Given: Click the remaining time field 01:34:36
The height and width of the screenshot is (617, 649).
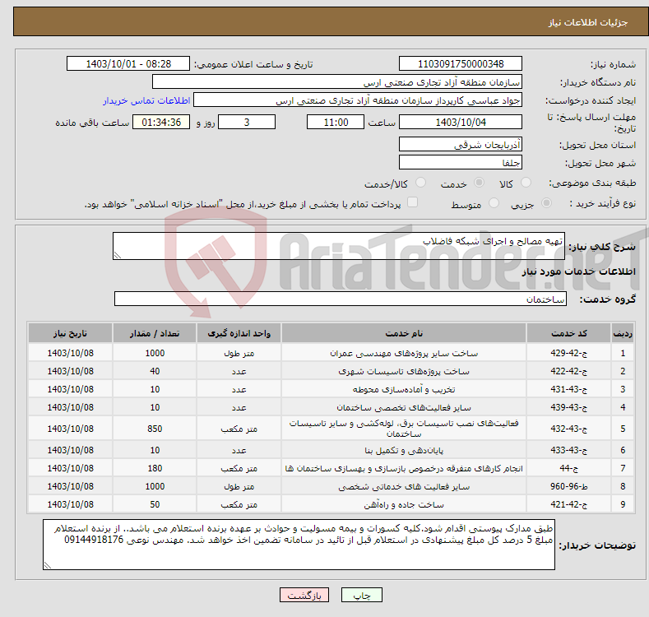Looking at the screenshot, I should pos(161,122).
